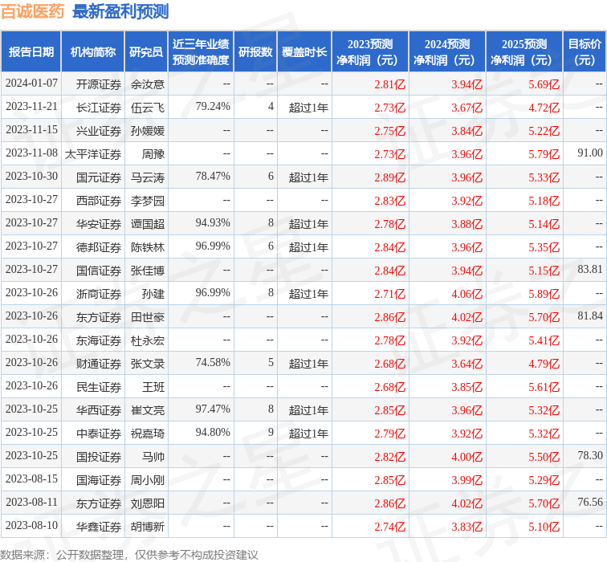Select researcher 马云涛
Image resolution: width=607 pixels, height=562 pixels.
[x=148, y=177]
